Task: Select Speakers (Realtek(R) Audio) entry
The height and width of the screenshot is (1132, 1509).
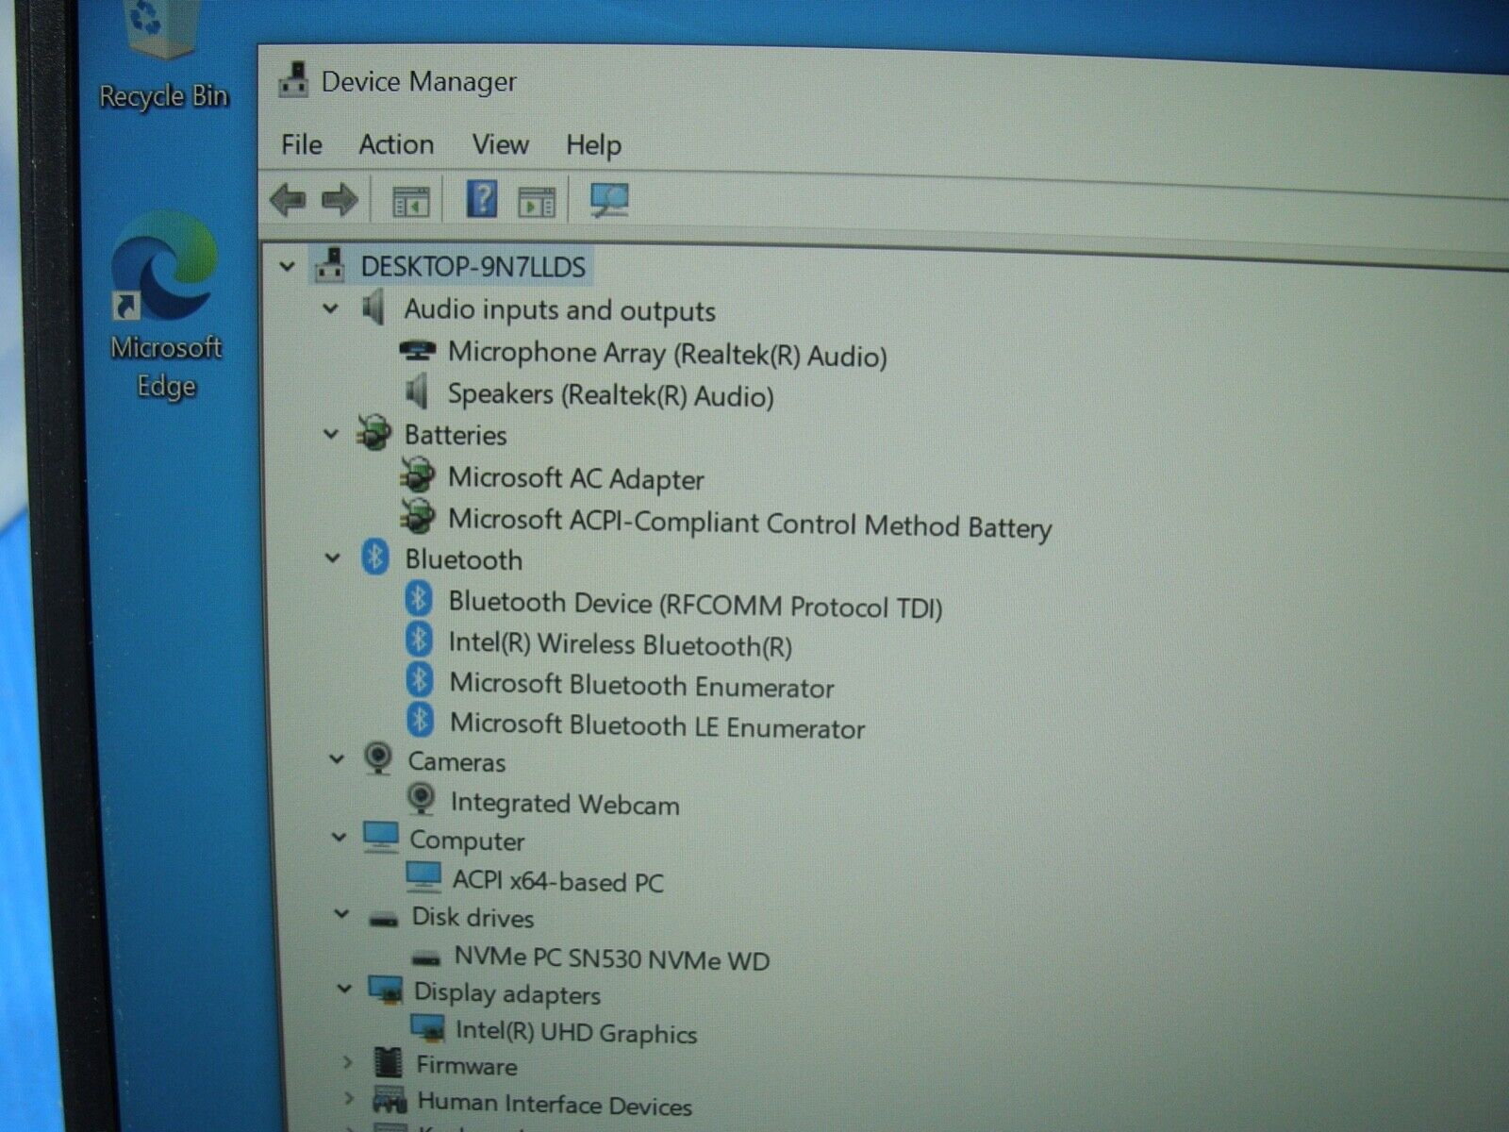Action: pyautogui.click(x=610, y=394)
